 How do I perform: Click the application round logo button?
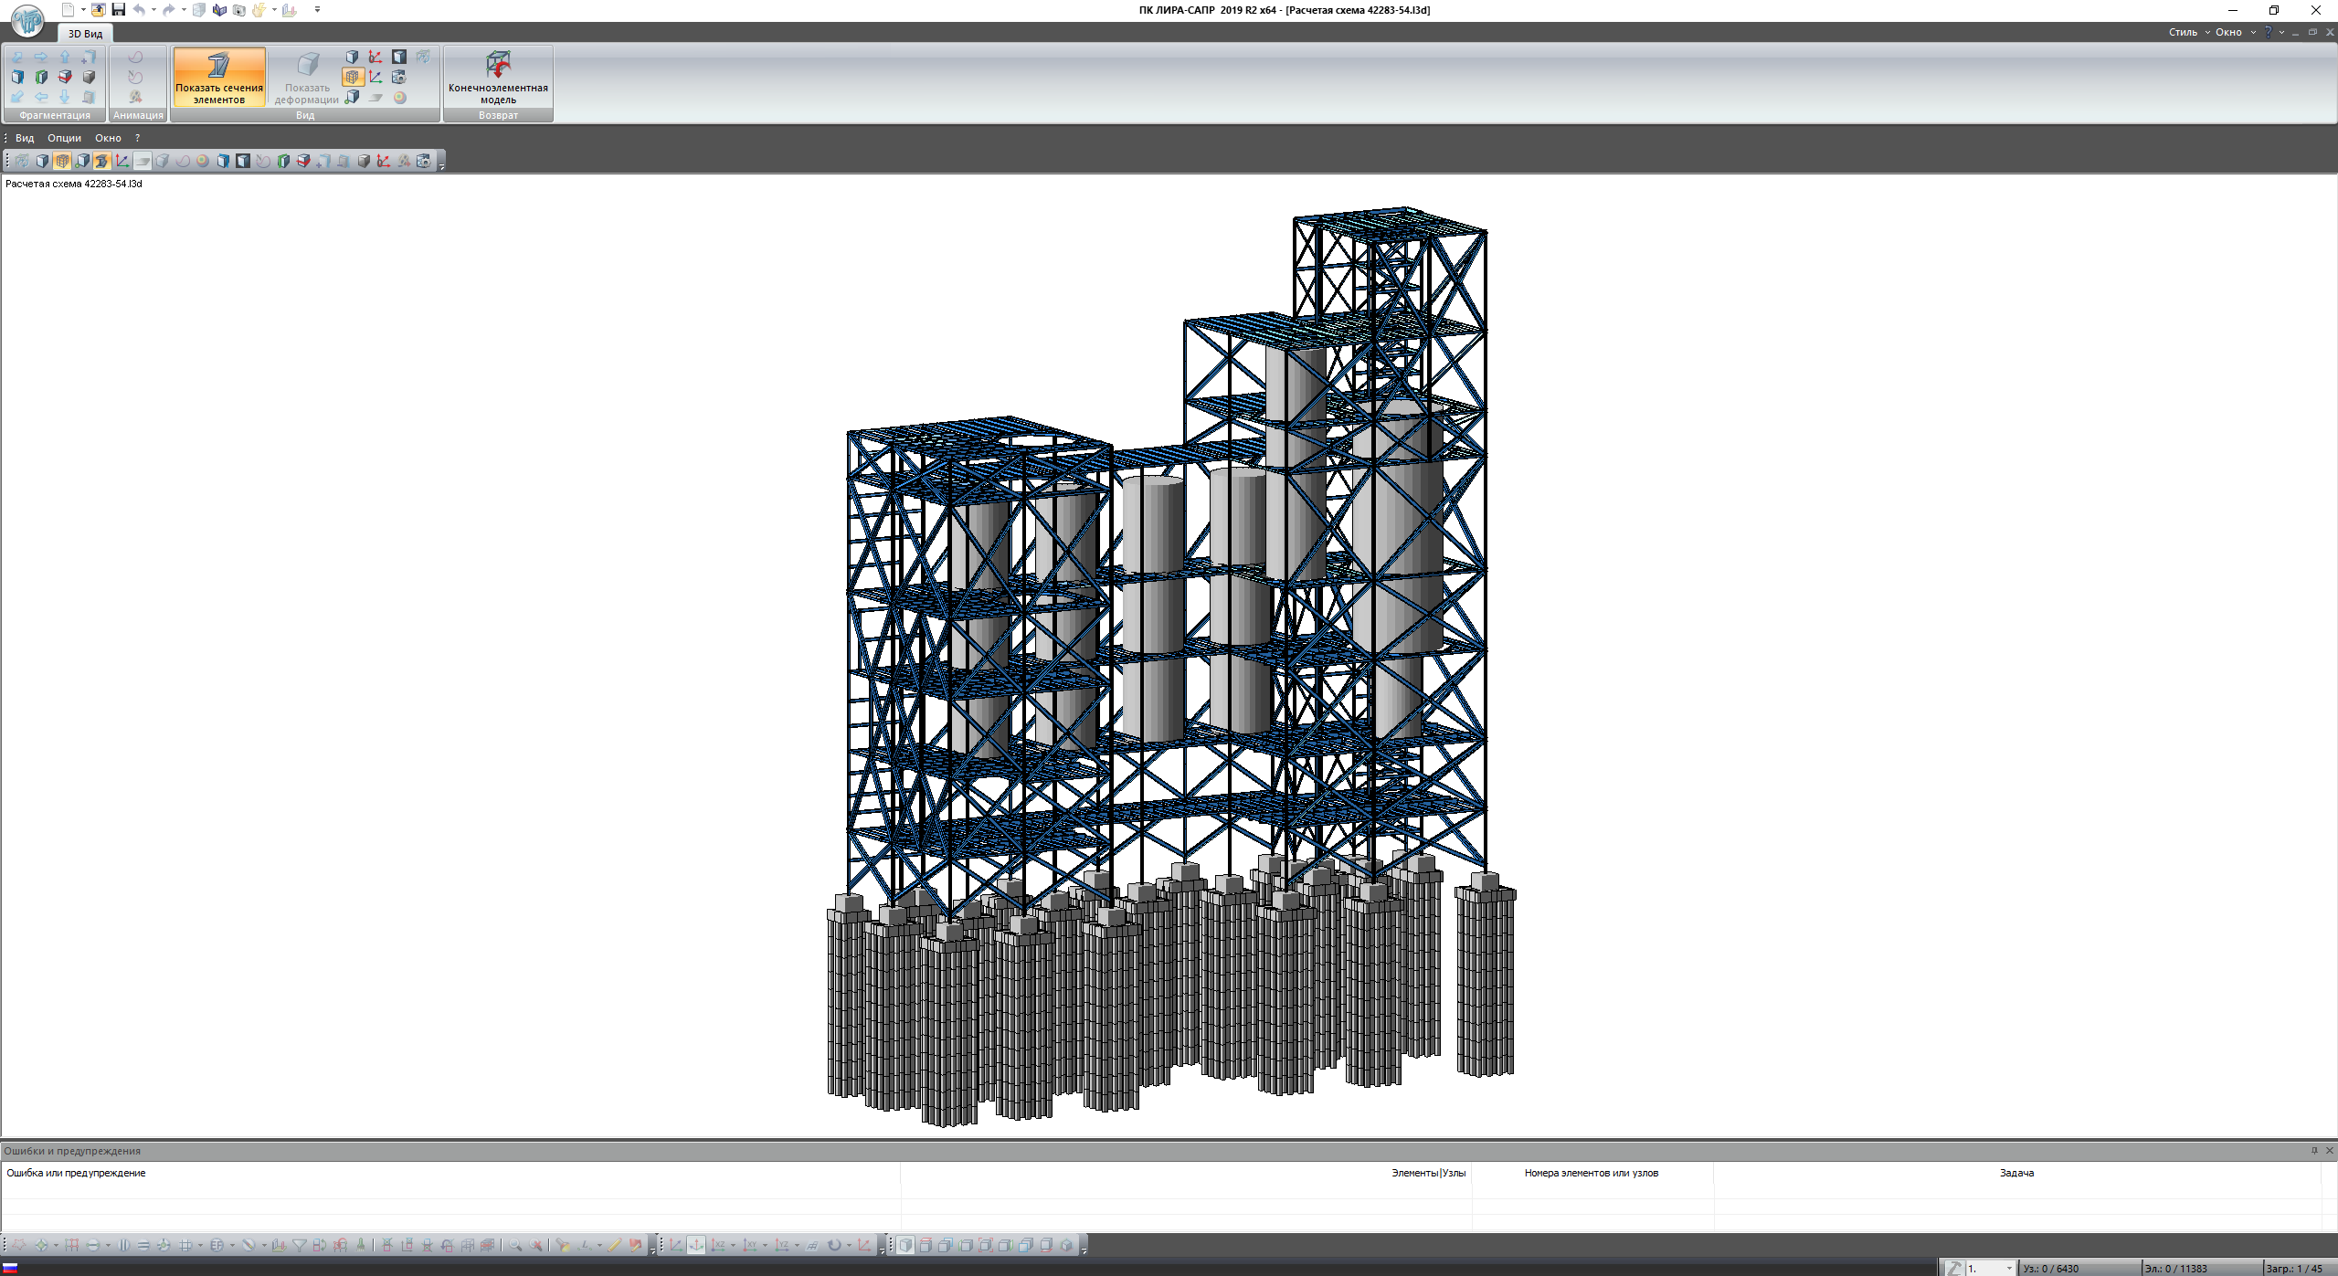27,20
